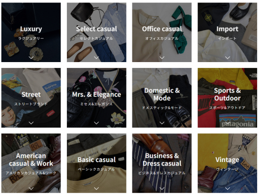Open the Street brand category
The image size is (259, 194).
tap(31, 95)
